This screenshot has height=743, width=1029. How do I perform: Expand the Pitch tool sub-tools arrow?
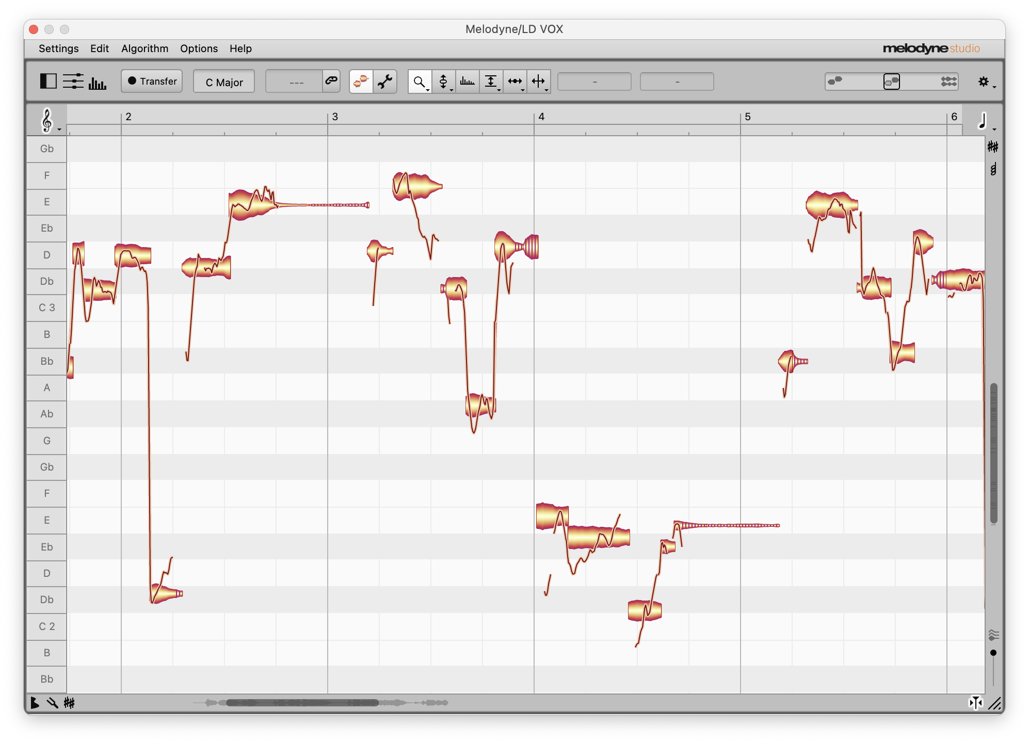[452, 90]
